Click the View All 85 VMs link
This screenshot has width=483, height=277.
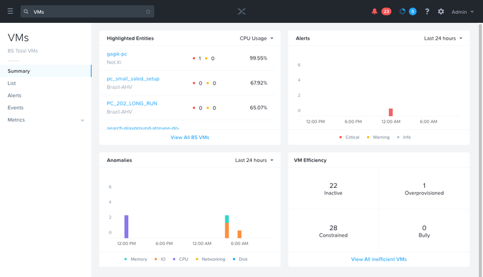(190, 137)
